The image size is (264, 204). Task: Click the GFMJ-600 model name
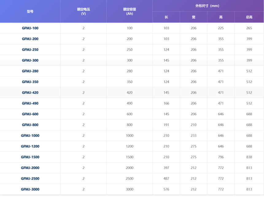tap(30, 114)
